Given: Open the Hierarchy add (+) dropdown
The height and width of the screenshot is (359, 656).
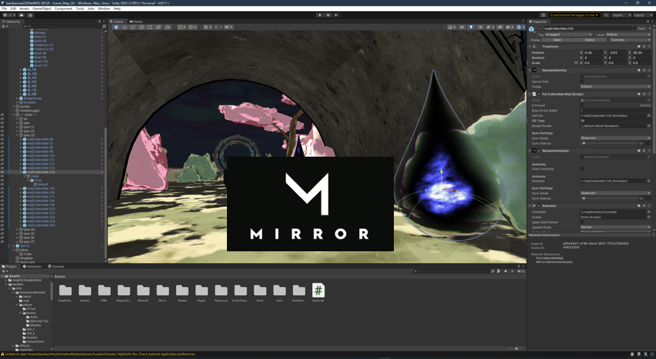Looking at the screenshot, I should click(x=4, y=26).
